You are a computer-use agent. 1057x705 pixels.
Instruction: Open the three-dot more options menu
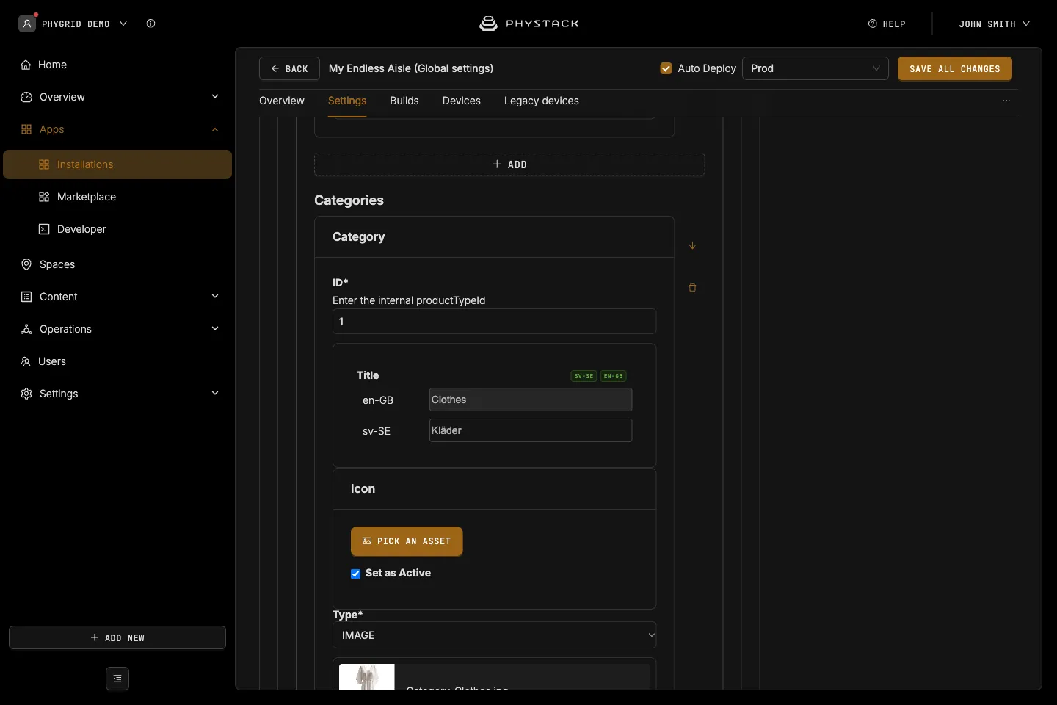(1006, 101)
